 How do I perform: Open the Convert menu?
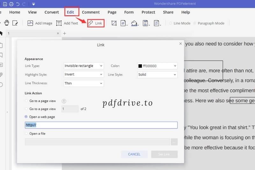(x=52, y=12)
